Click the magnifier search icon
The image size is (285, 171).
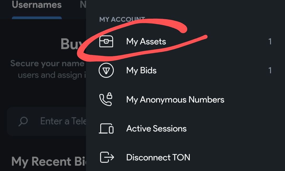coord(23,121)
